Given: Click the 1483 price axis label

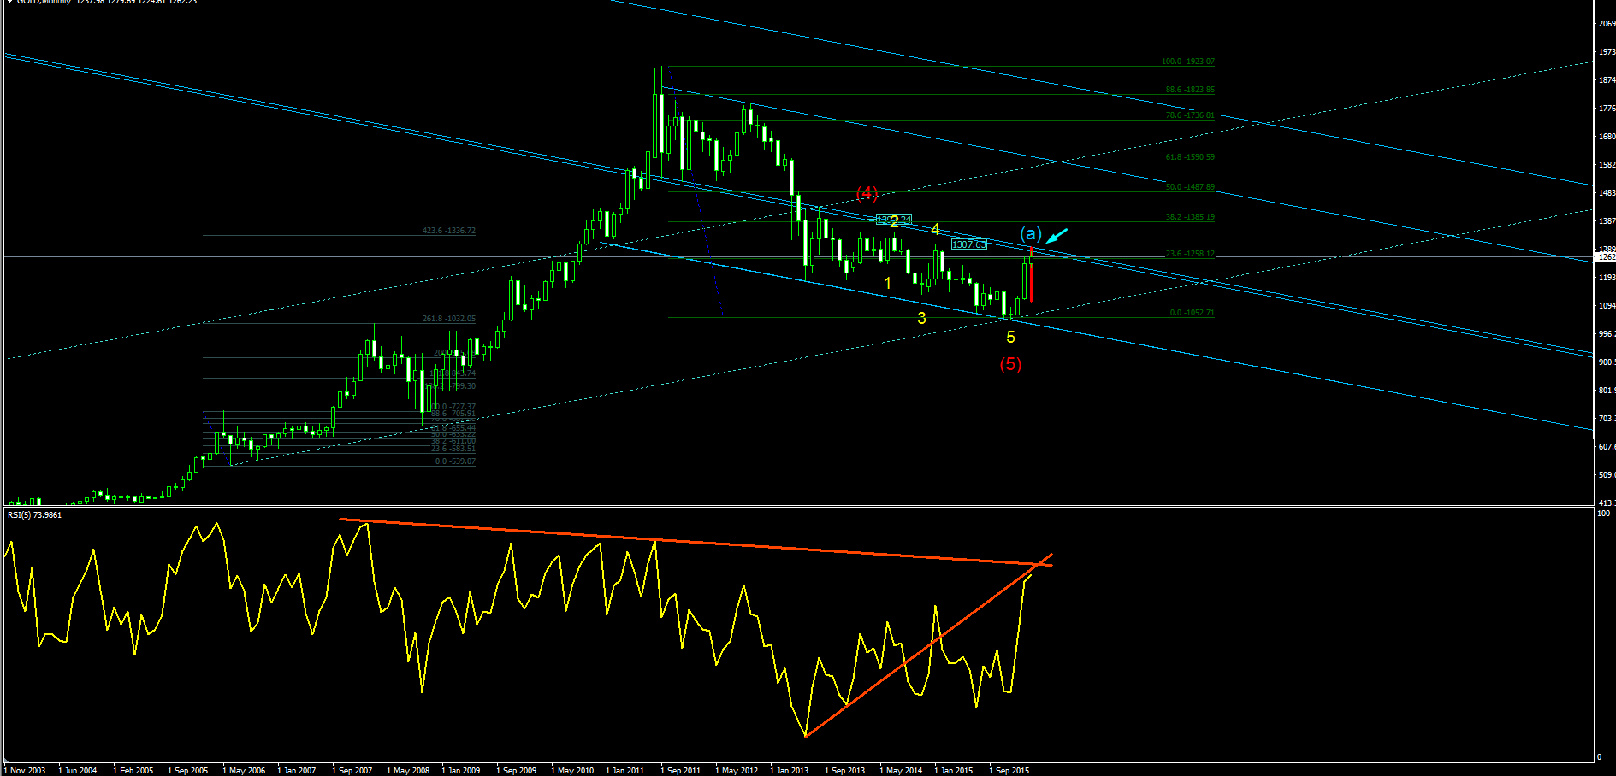Looking at the screenshot, I should point(1607,193).
